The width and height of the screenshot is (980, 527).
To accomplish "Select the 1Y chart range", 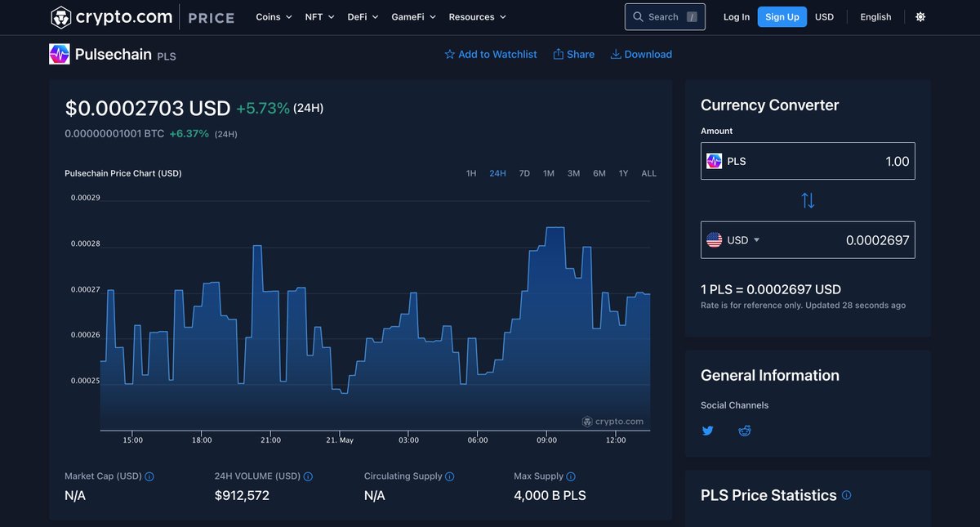I will 624,173.
